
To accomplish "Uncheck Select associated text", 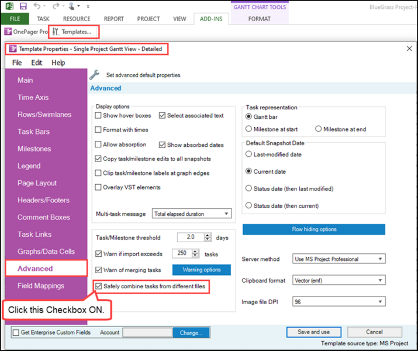I will tap(162, 115).
